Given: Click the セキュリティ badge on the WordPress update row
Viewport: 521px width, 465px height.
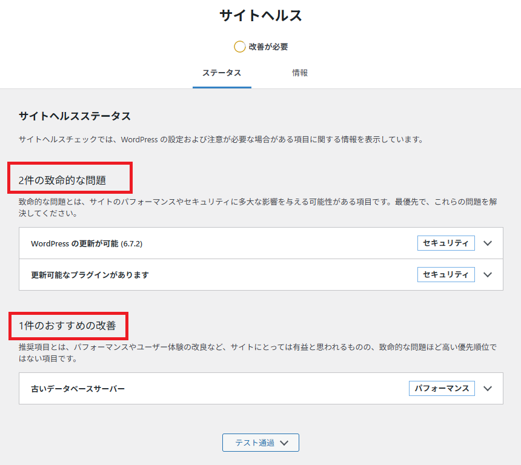Looking at the screenshot, I should (x=446, y=243).
